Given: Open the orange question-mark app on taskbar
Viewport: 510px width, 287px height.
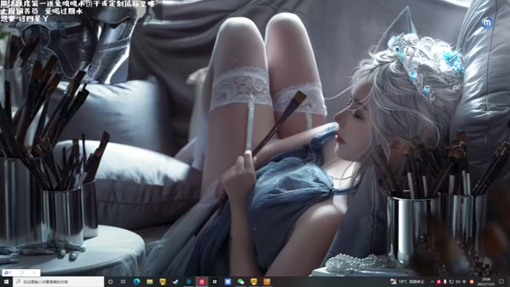Looking at the screenshot, I should [x=266, y=281].
